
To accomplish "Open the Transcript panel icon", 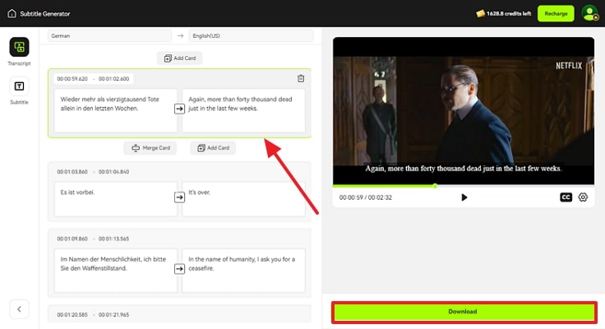I will click(19, 47).
